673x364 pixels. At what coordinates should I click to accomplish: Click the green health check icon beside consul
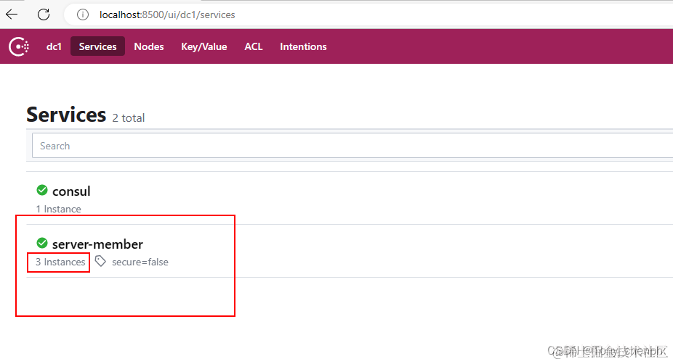pyautogui.click(x=42, y=190)
